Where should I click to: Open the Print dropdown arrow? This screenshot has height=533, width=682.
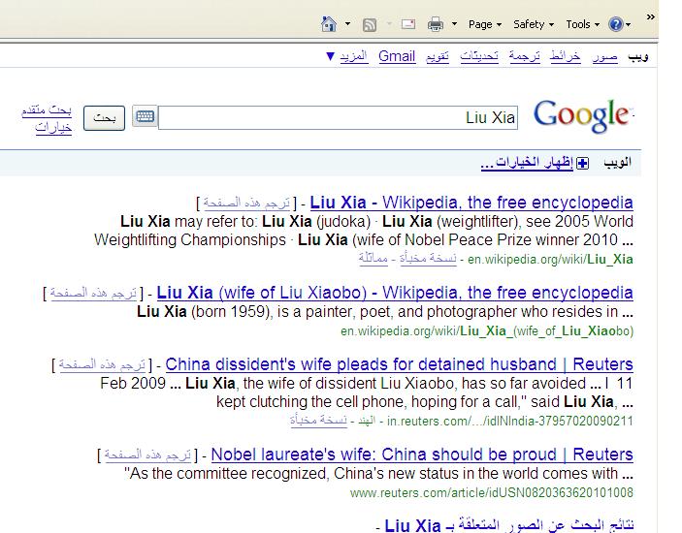click(x=454, y=24)
